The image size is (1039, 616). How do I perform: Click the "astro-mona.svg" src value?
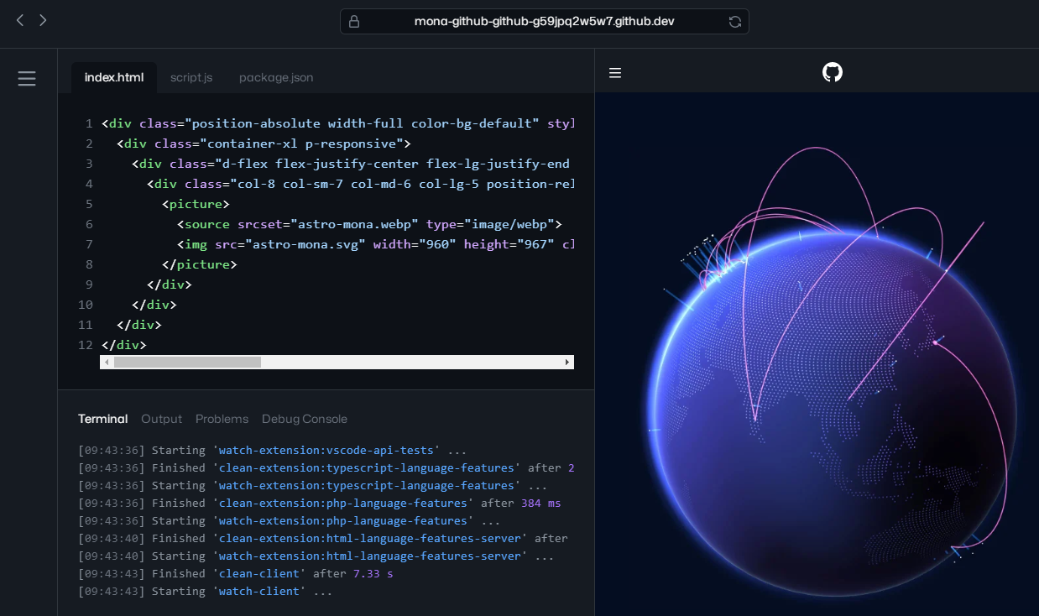(x=305, y=244)
